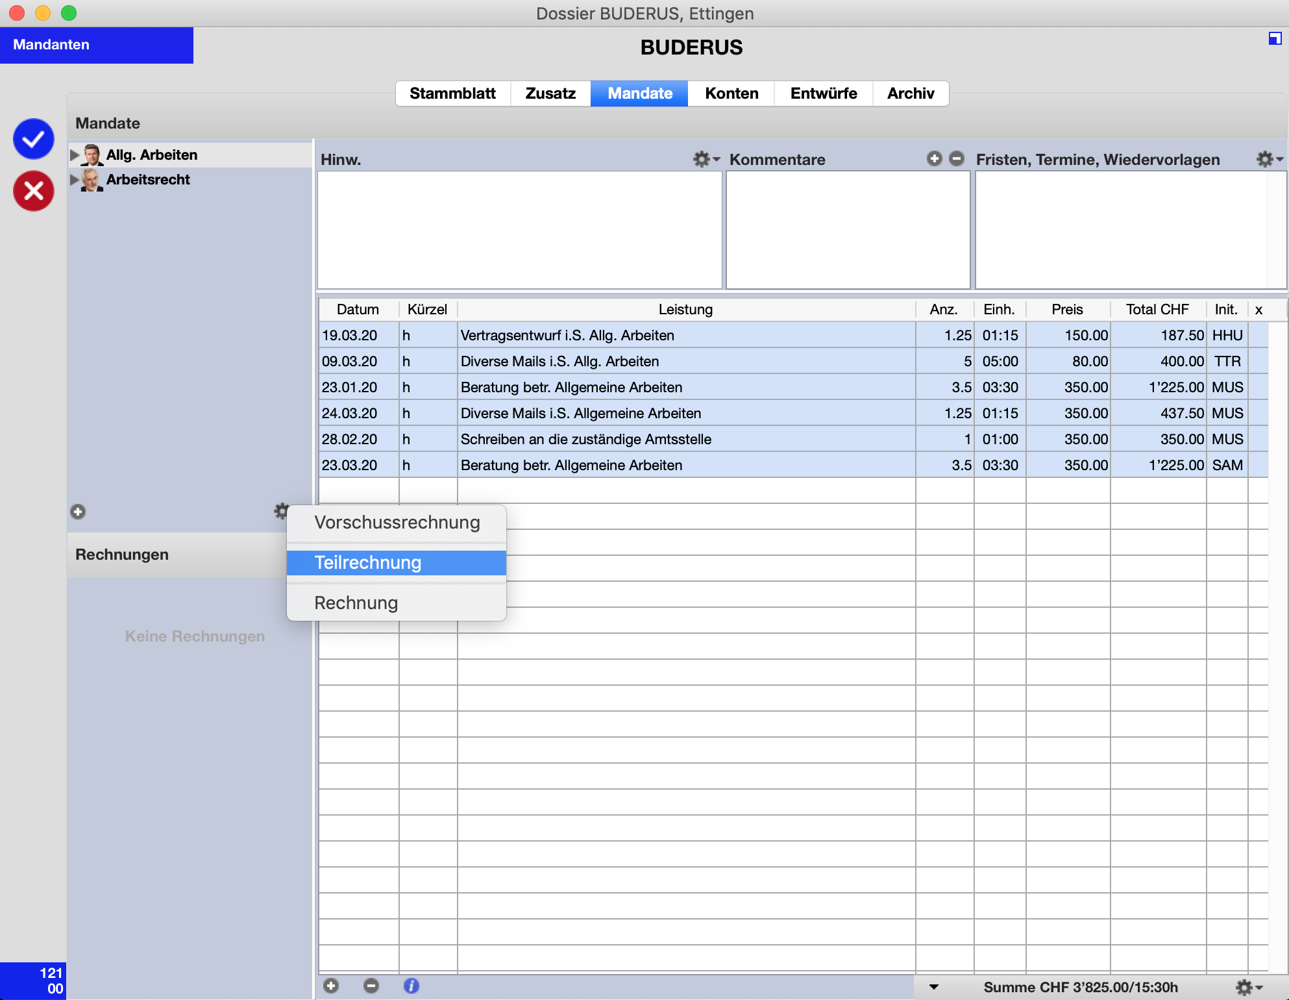This screenshot has width=1289, height=1000.
Task: Select the Mandate tab
Action: pos(639,94)
